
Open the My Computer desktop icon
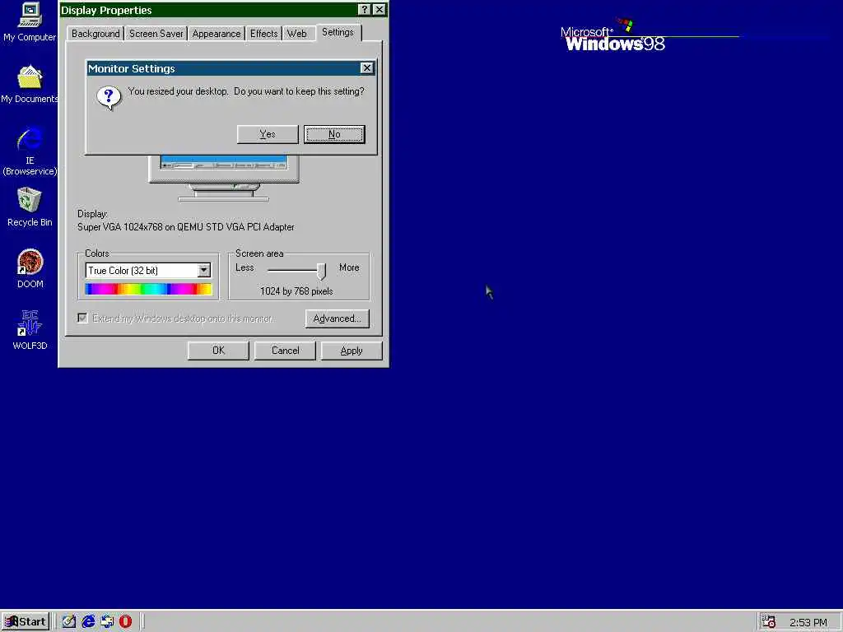(x=30, y=22)
